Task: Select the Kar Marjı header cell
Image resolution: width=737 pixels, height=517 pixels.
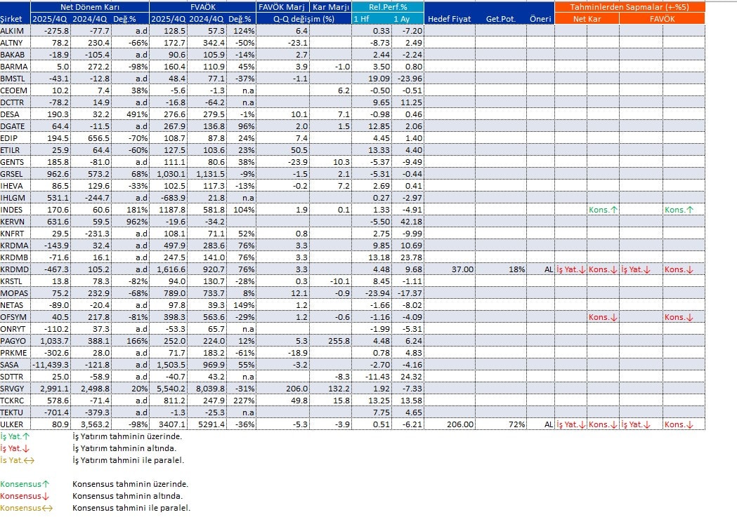Action: tap(330, 6)
